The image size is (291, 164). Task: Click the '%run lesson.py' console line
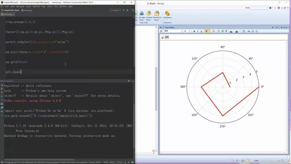point(27,131)
